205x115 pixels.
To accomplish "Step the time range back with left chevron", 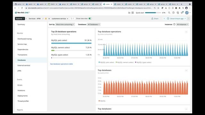I will pyautogui.click(x=164, y=19).
